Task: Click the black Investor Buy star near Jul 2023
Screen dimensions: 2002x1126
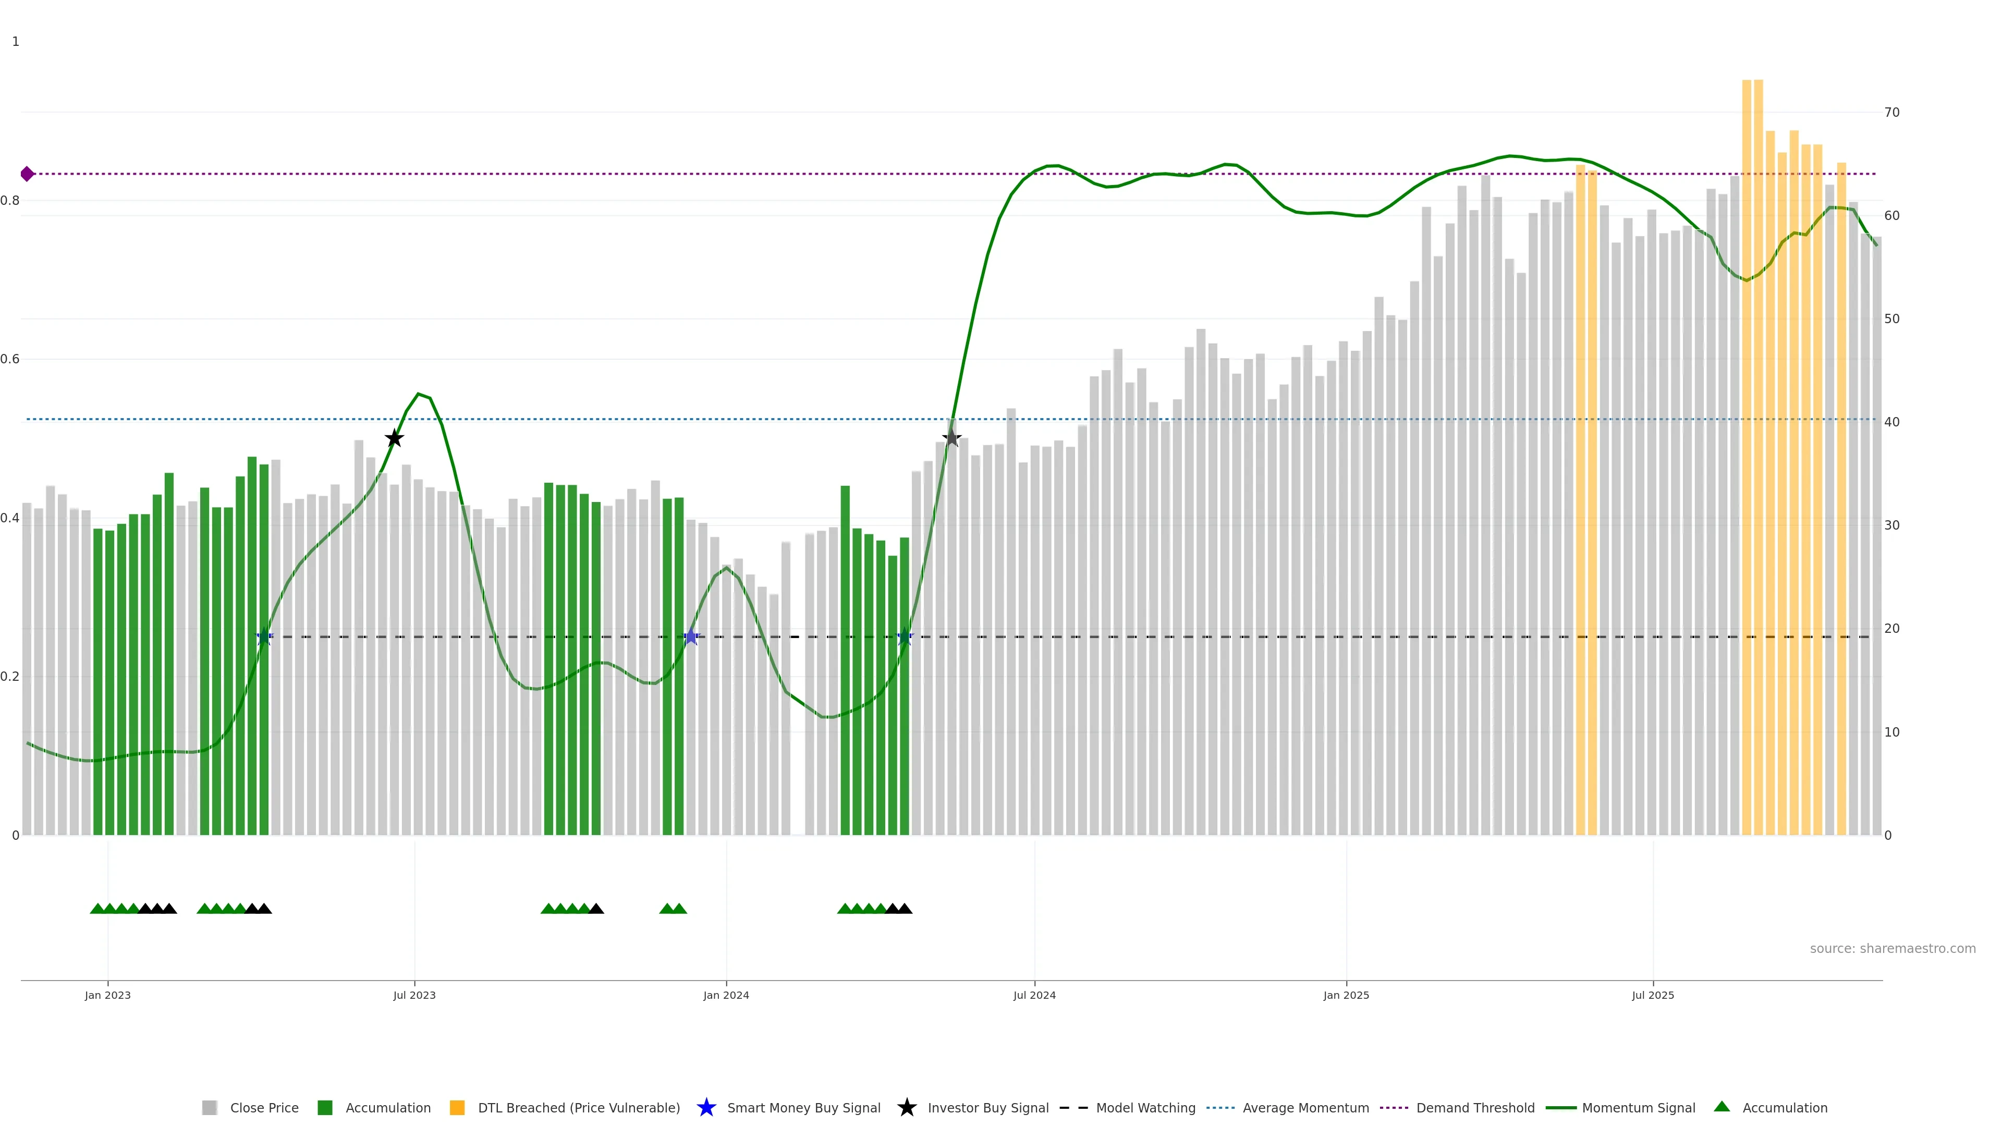Action: click(x=394, y=438)
